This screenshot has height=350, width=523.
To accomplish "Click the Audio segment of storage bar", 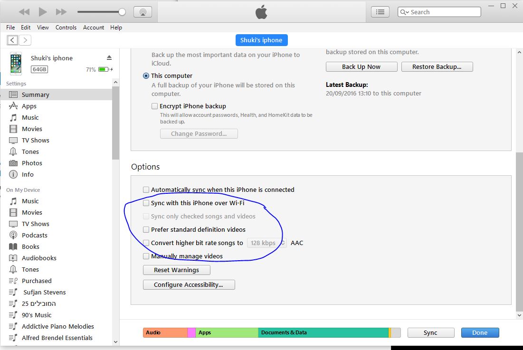I will tap(165, 333).
